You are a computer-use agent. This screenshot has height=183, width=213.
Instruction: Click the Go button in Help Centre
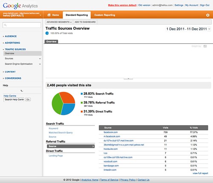28,100
